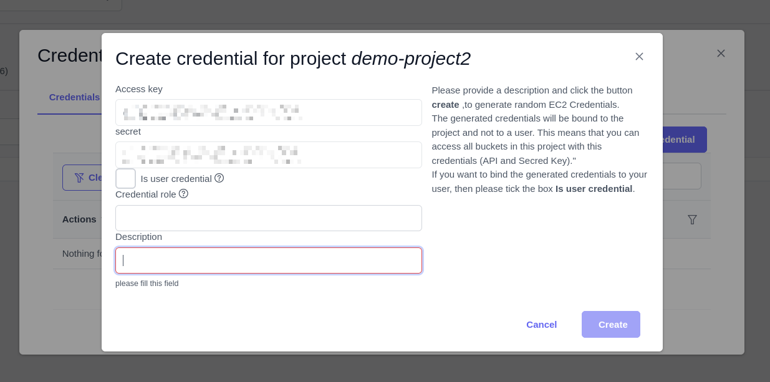The image size is (770, 382).
Task: Switch to the Credentials tab
Action: [x=74, y=97]
